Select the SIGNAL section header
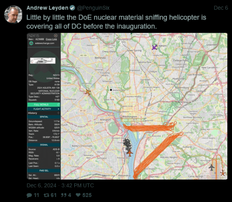 (x=44, y=145)
